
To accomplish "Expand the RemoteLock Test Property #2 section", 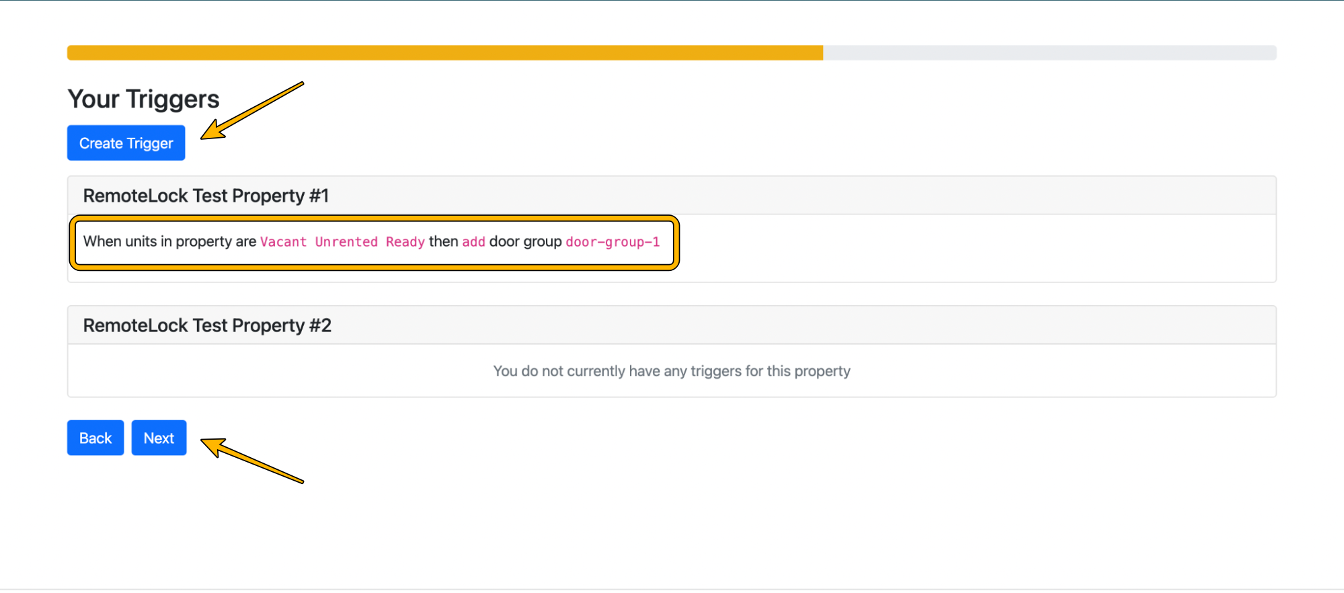I will click(207, 325).
